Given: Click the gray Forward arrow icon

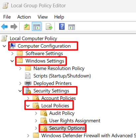Looking at the screenshot, I should [x=14, y=27].
